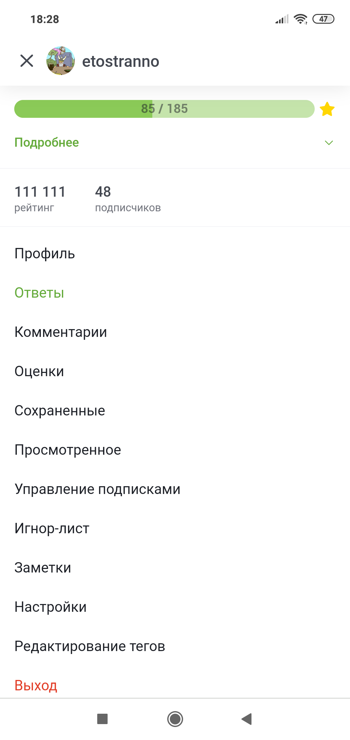Open Заметки notes
Viewport: 350px width, 740px height.
coord(43,568)
